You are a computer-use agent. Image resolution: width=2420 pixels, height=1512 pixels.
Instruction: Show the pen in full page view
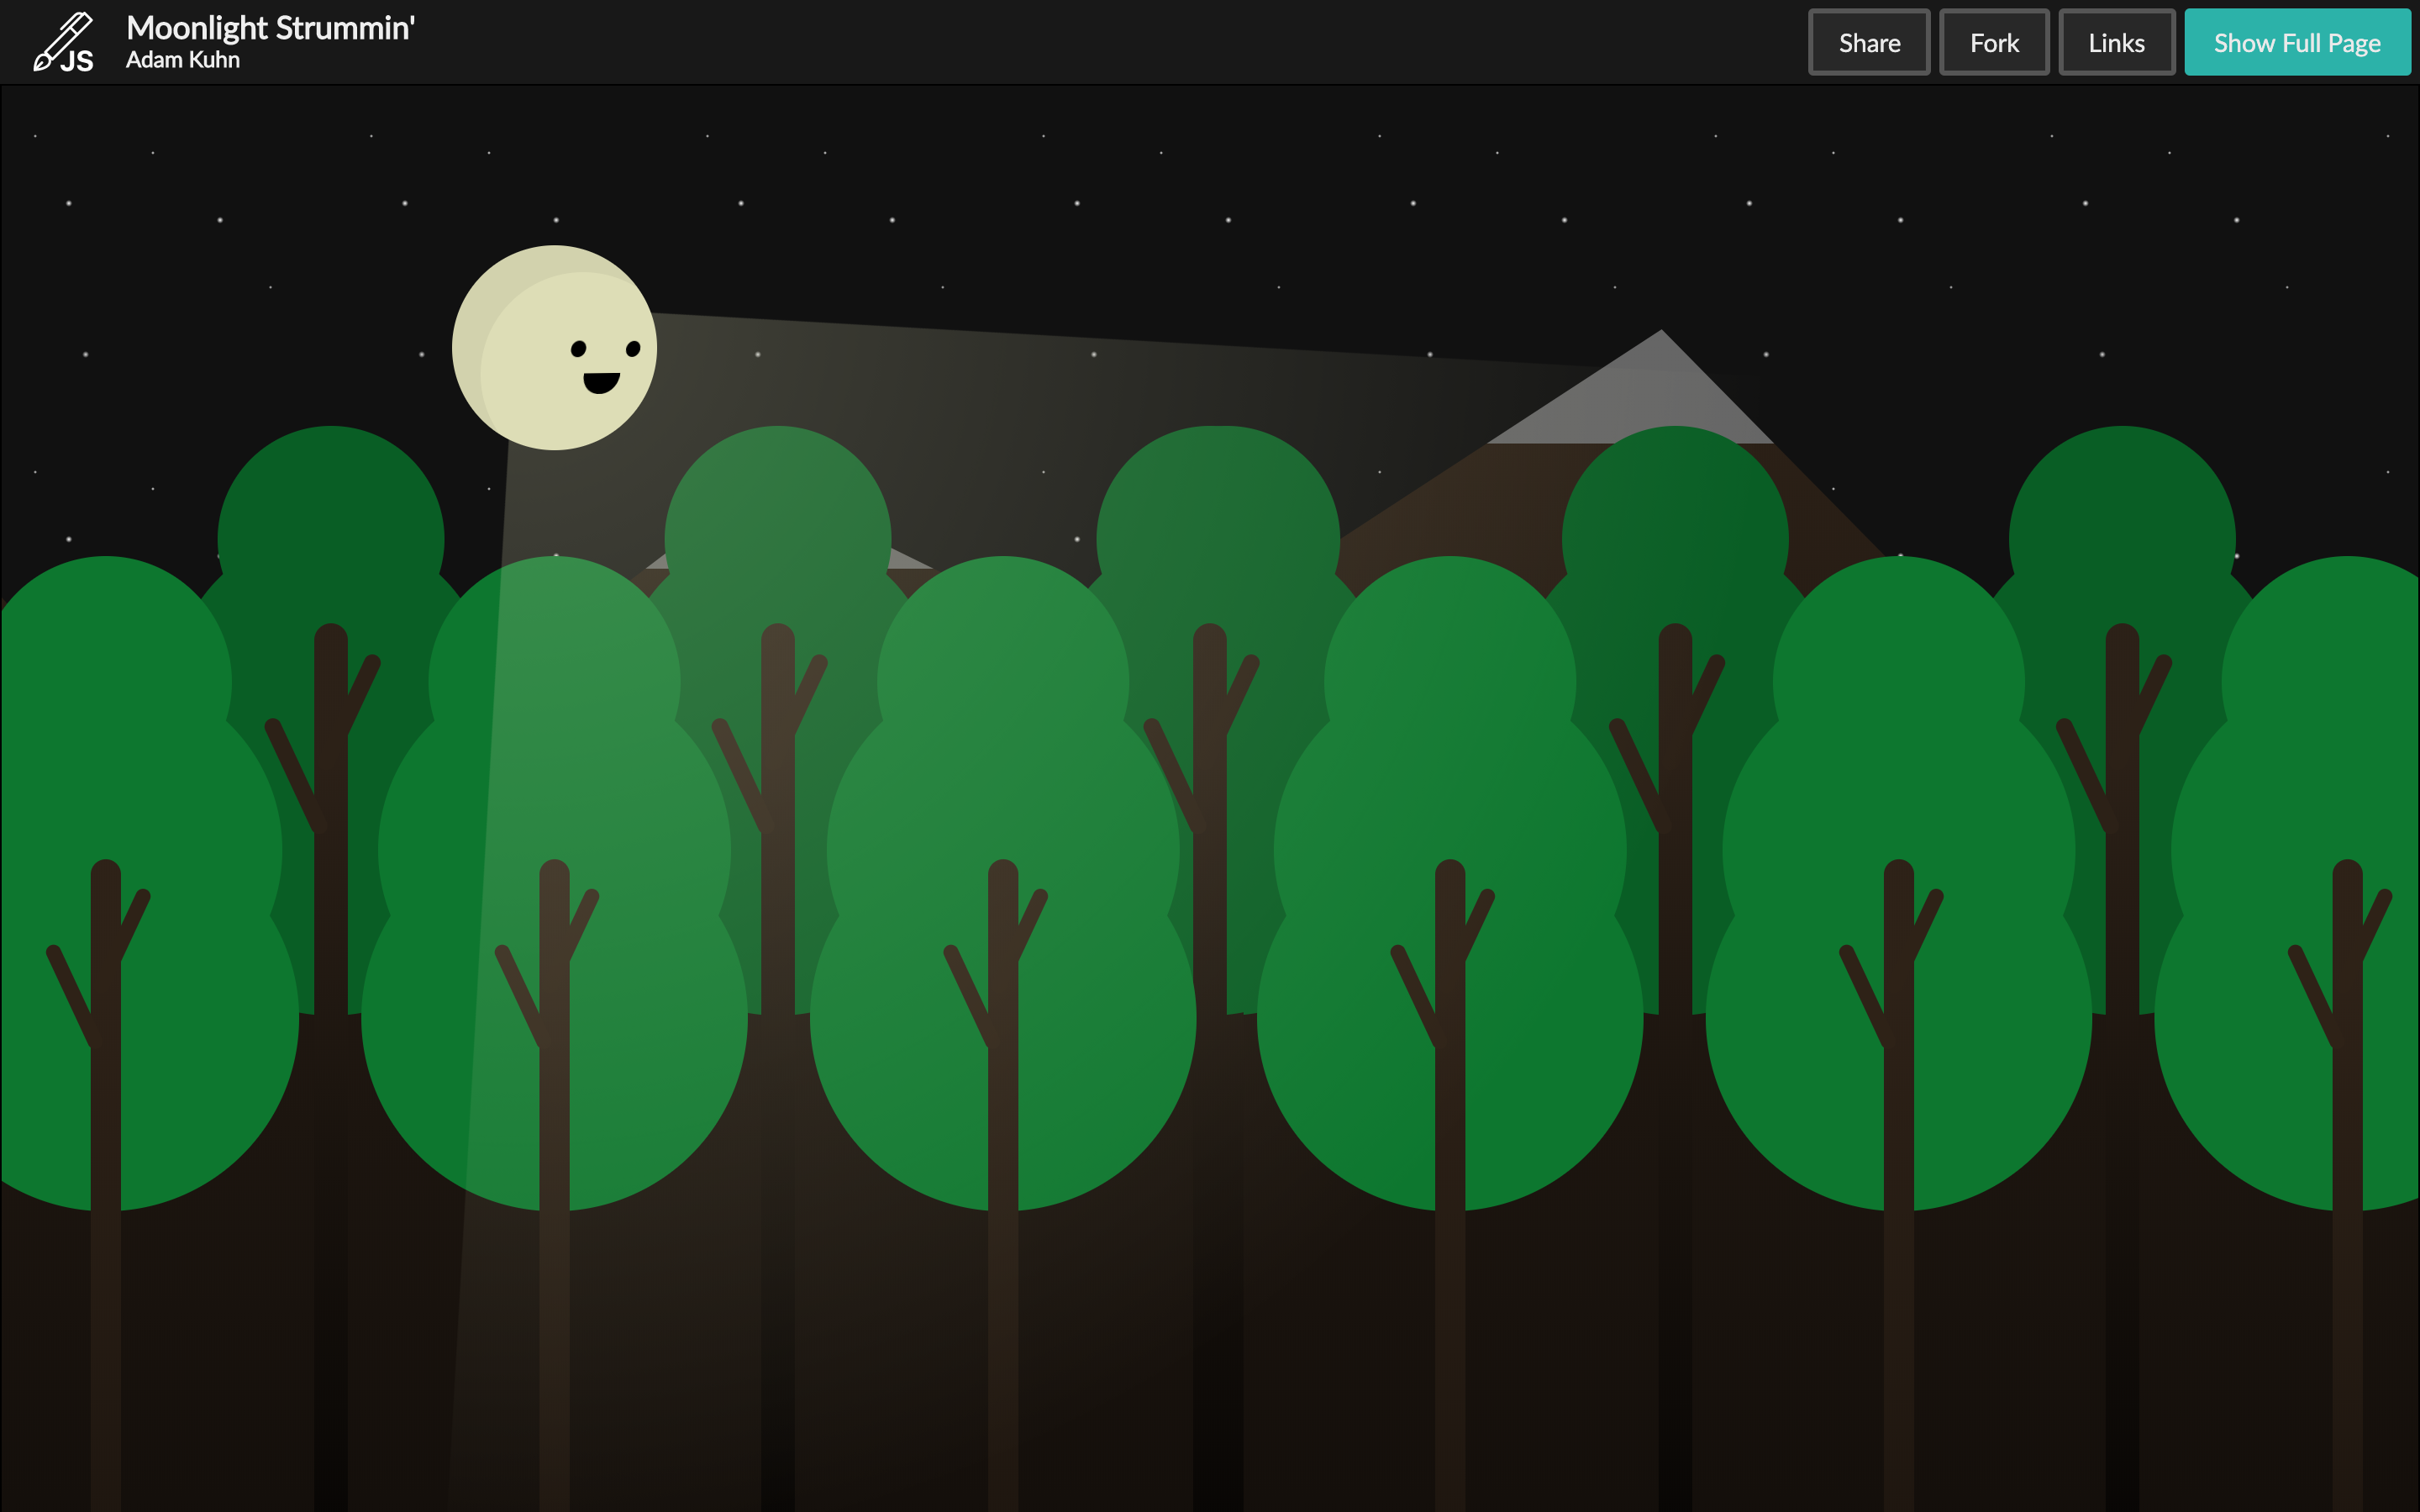point(2297,42)
